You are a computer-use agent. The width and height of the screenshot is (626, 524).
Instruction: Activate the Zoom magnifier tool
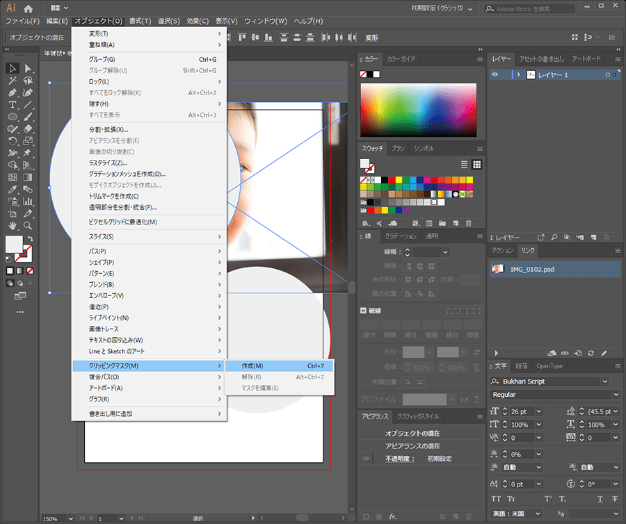coord(28,225)
